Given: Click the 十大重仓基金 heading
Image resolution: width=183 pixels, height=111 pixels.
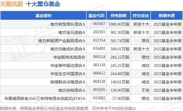Looking at the screenshot, I should [x=43, y=4].
